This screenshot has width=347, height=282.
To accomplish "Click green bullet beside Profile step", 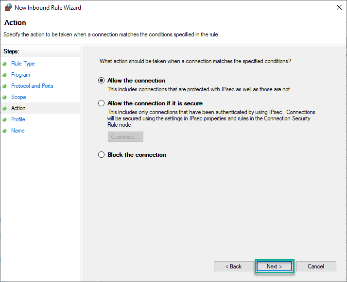I will 4,119.
